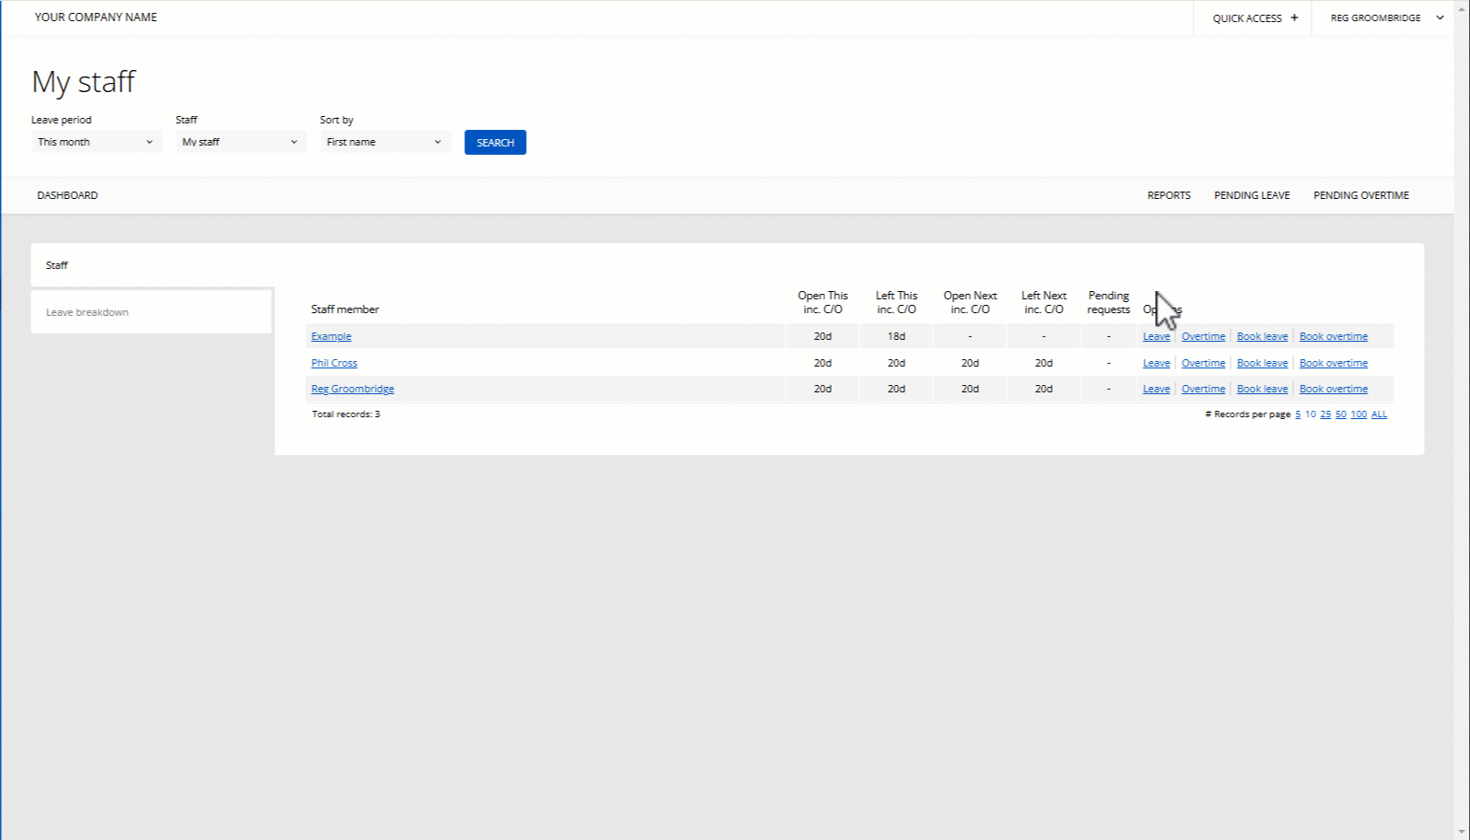Open Pending Overtime in the navigation bar
Viewport: 1470px width, 840px height.
(1360, 195)
